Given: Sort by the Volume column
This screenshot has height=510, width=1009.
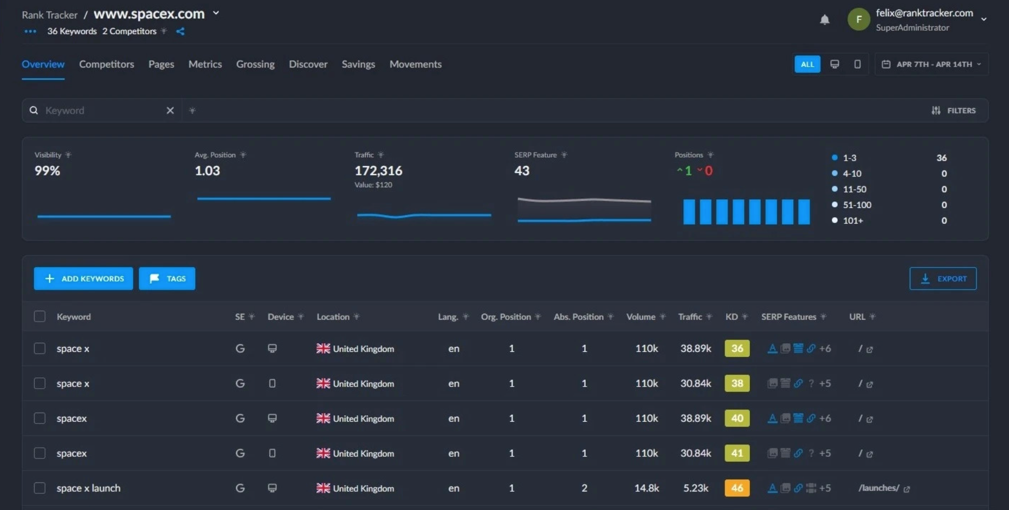Looking at the screenshot, I should [x=641, y=317].
